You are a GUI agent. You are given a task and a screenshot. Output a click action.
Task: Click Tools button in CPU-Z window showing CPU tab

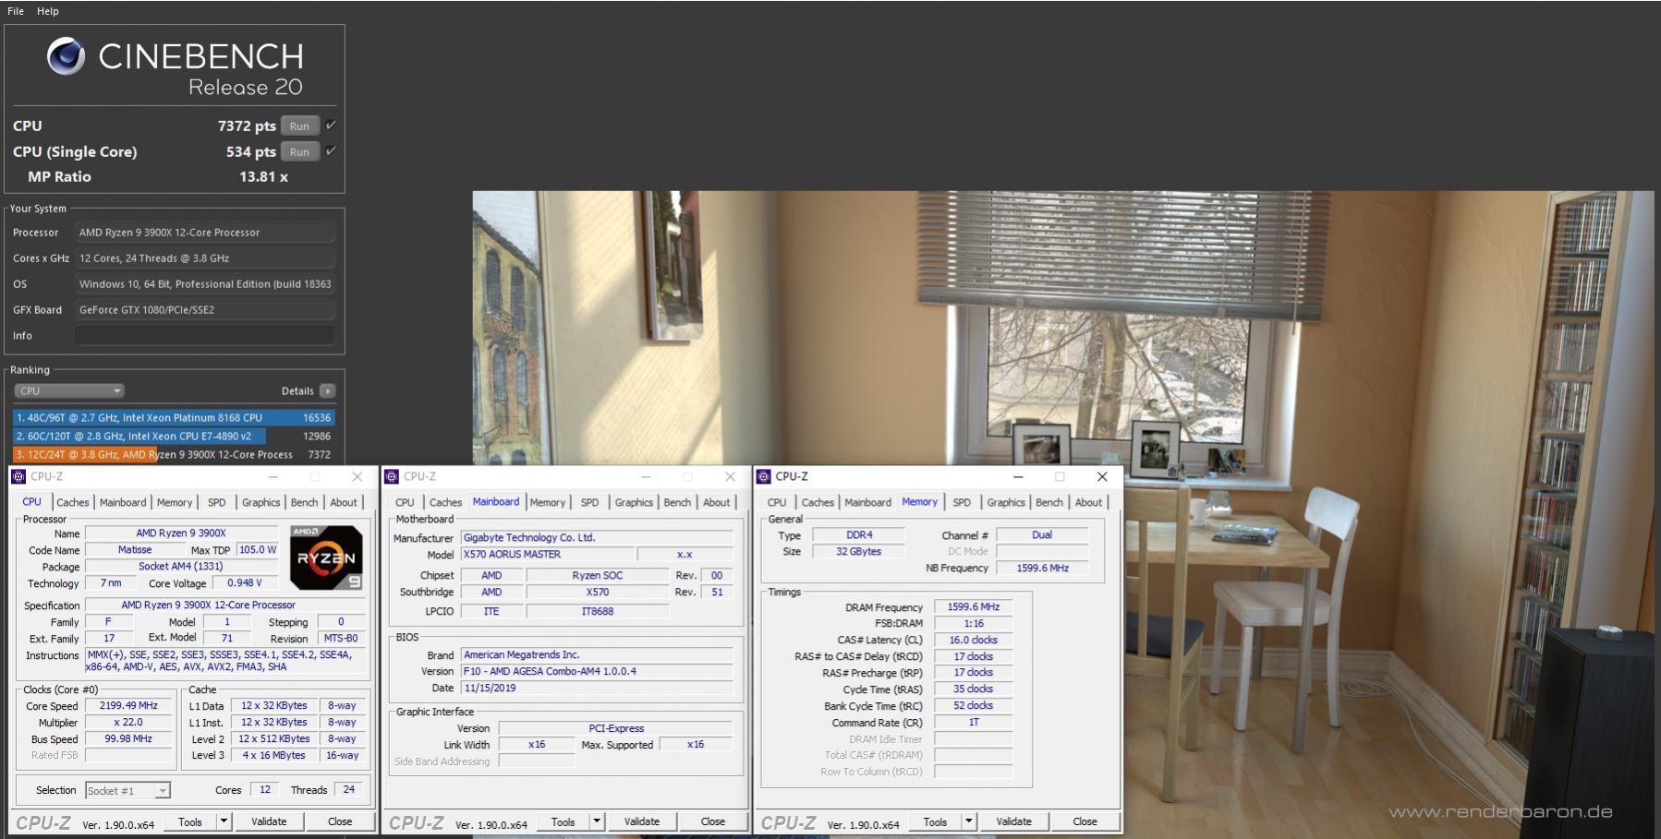190,821
